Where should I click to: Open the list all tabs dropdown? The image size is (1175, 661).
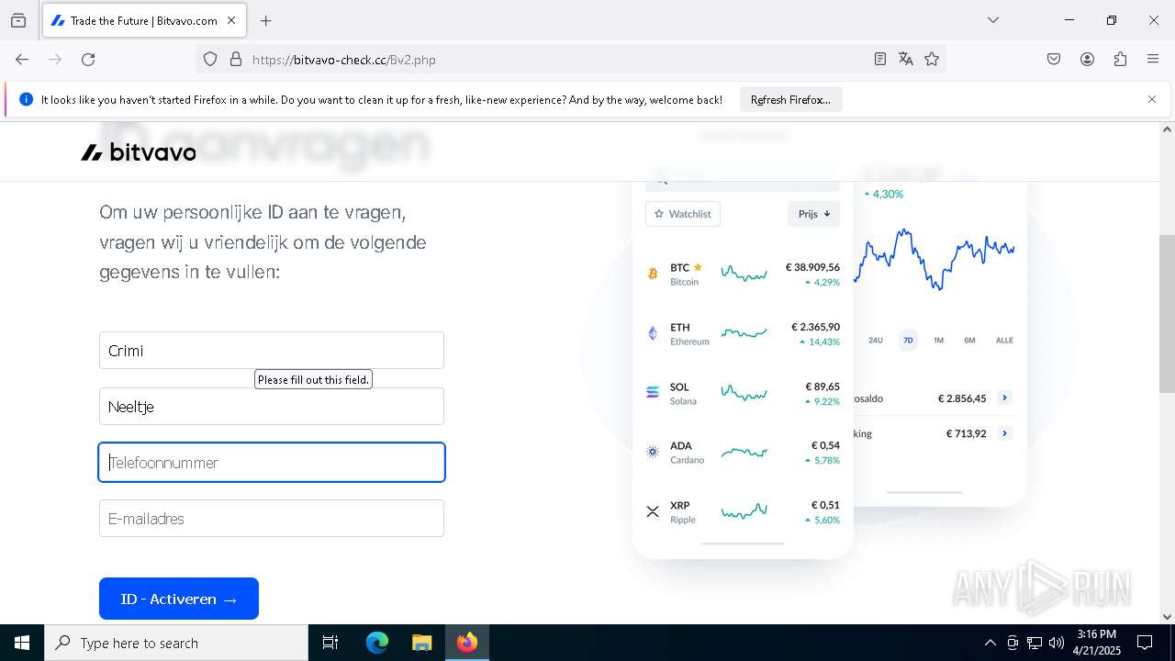[992, 20]
